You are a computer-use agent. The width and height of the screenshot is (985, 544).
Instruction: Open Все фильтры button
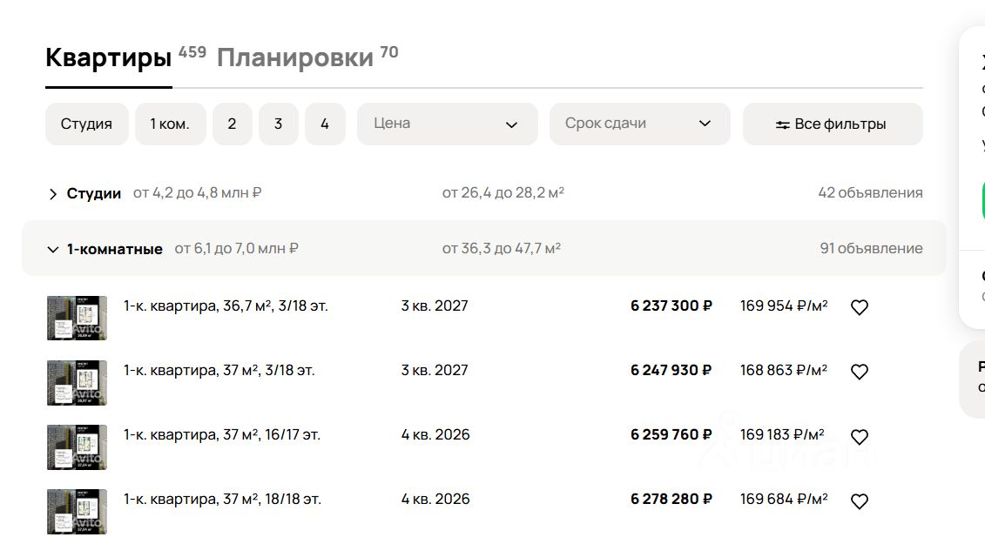832,124
